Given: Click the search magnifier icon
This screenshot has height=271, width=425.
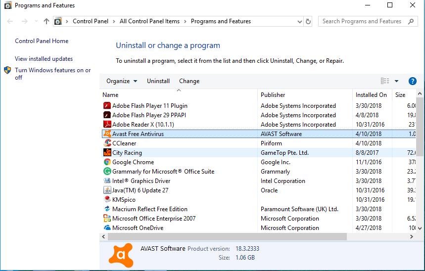Looking at the screenshot, I should pos(411,21).
